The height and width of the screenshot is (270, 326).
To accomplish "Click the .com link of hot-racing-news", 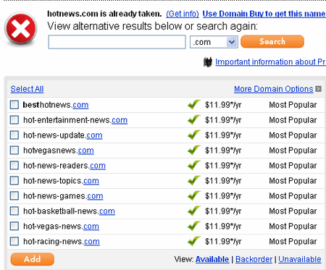I will [x=92, y=242].
